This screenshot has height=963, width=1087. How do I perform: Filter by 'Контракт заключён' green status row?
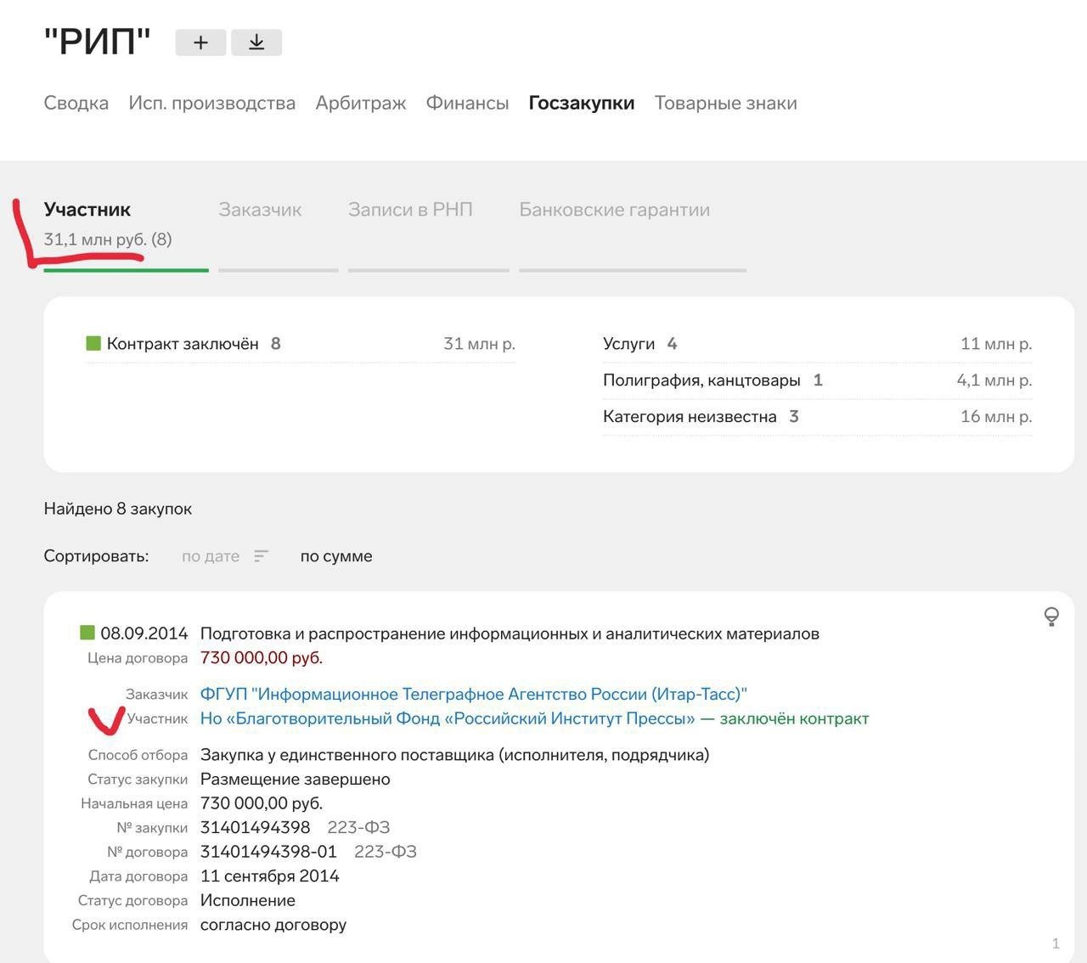tap(183, 344)
